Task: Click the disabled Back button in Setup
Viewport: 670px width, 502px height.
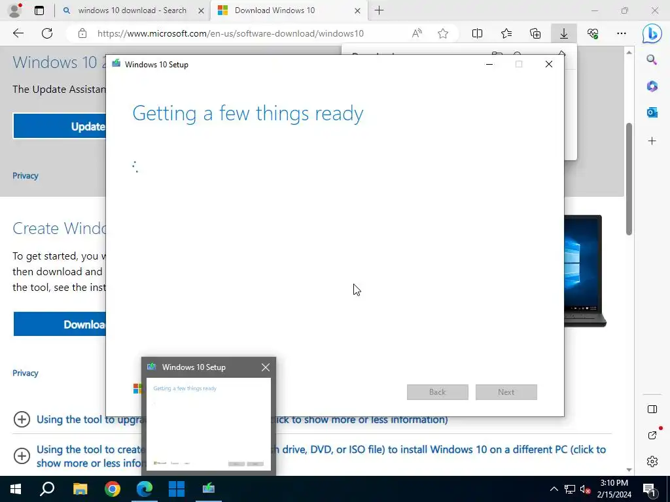Action: pos(438,392)
